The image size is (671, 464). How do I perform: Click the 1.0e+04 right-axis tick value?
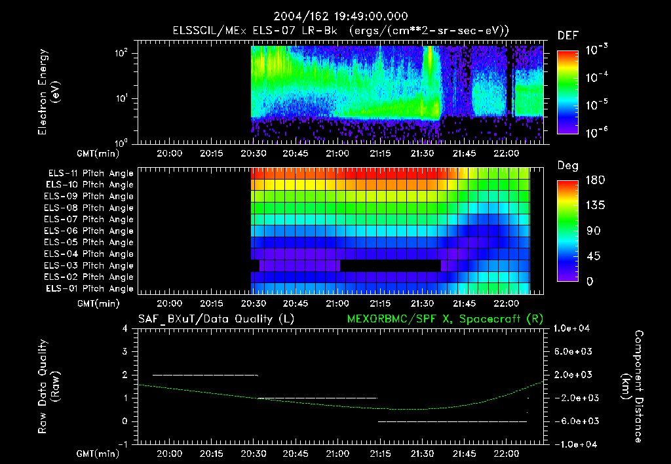coord(571,329)
